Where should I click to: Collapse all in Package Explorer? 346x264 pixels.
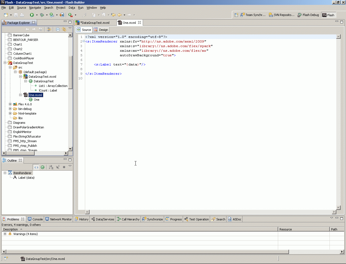point(58,29)
